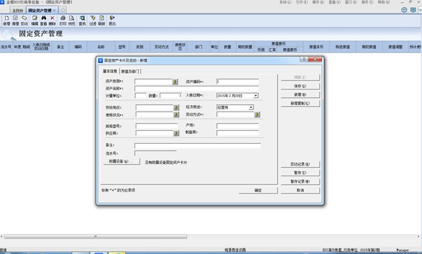
Task: Click the 变动方式 column header in grid
Action: (162, 47)
